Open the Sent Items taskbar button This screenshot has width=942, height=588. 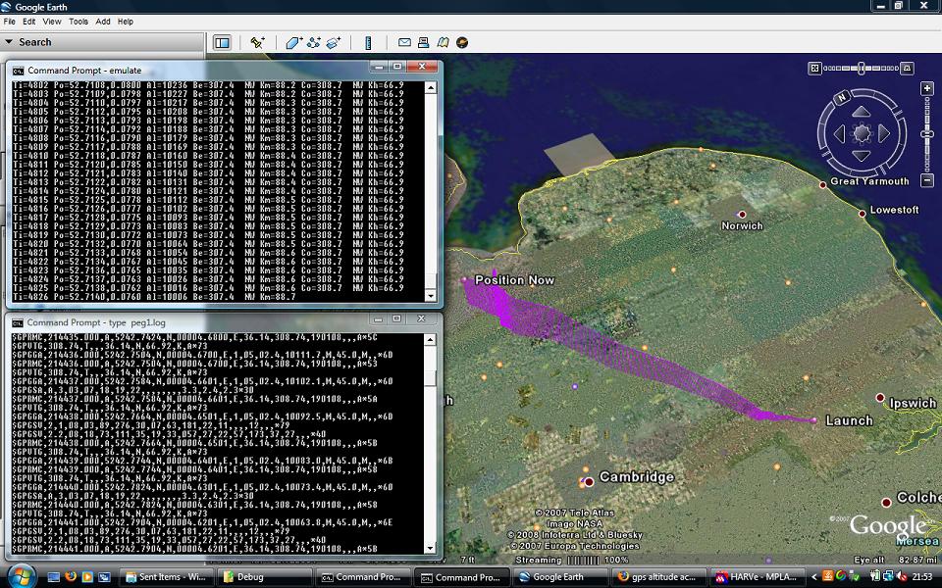[x=167, y=577]
